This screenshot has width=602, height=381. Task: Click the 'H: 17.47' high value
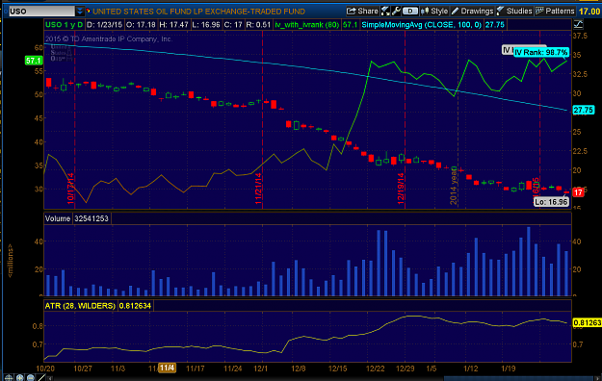[173, 25]
